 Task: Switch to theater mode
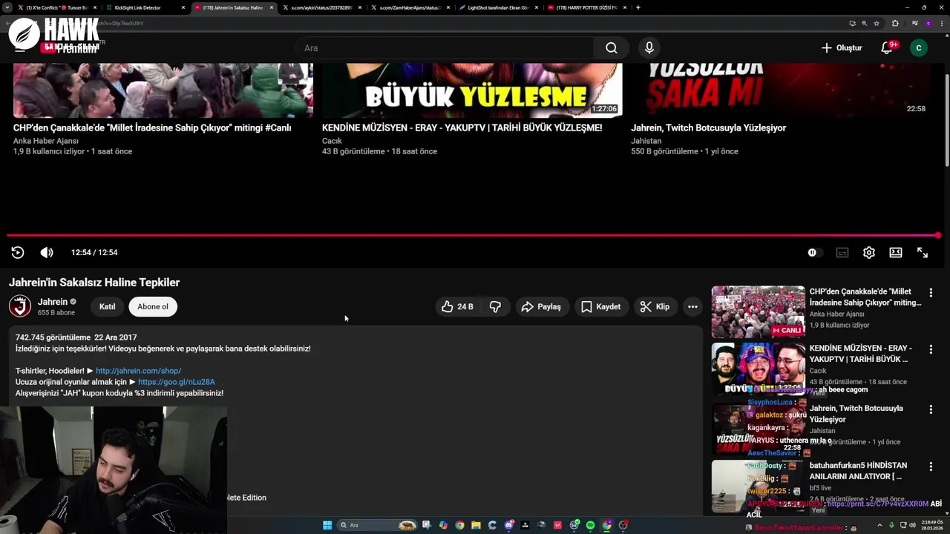pos(896,252)
